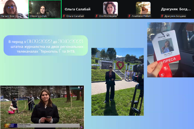Click Watch Later clock icon on news video

78,88
